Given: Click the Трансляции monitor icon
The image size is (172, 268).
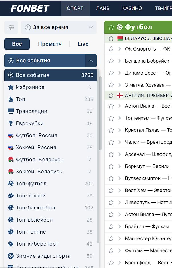Looking at the screenshot, I should [x=11, y=111].
